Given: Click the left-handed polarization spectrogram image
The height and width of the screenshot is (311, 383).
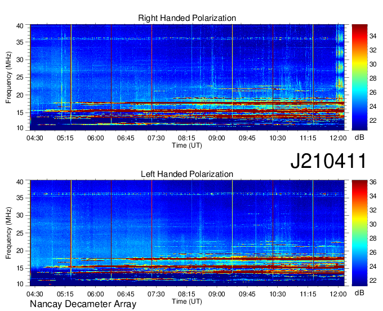Looking at the screenshot, I should click(x=187, y=233).
